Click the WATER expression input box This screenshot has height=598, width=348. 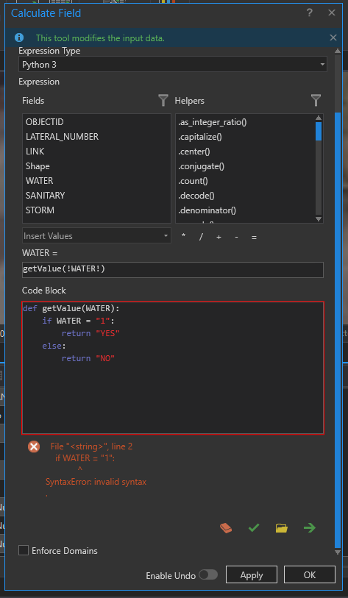click(x=173, y=270)
